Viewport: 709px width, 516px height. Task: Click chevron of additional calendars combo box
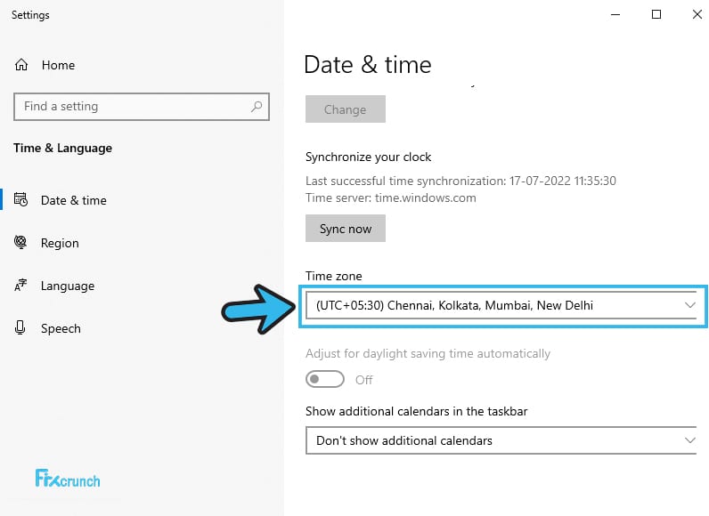pyautogui.click(x=689, y=440)
